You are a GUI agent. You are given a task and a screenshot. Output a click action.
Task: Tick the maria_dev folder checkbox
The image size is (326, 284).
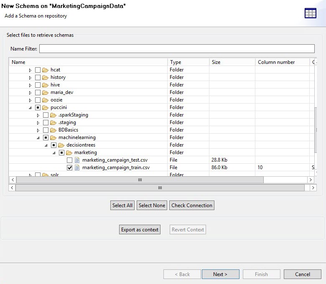point(38,92)
